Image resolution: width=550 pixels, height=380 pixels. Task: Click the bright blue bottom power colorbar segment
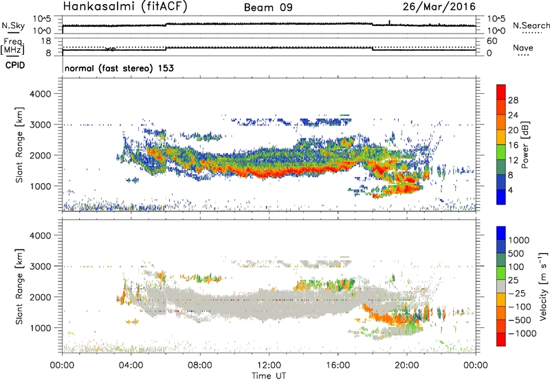coord(501,197)
